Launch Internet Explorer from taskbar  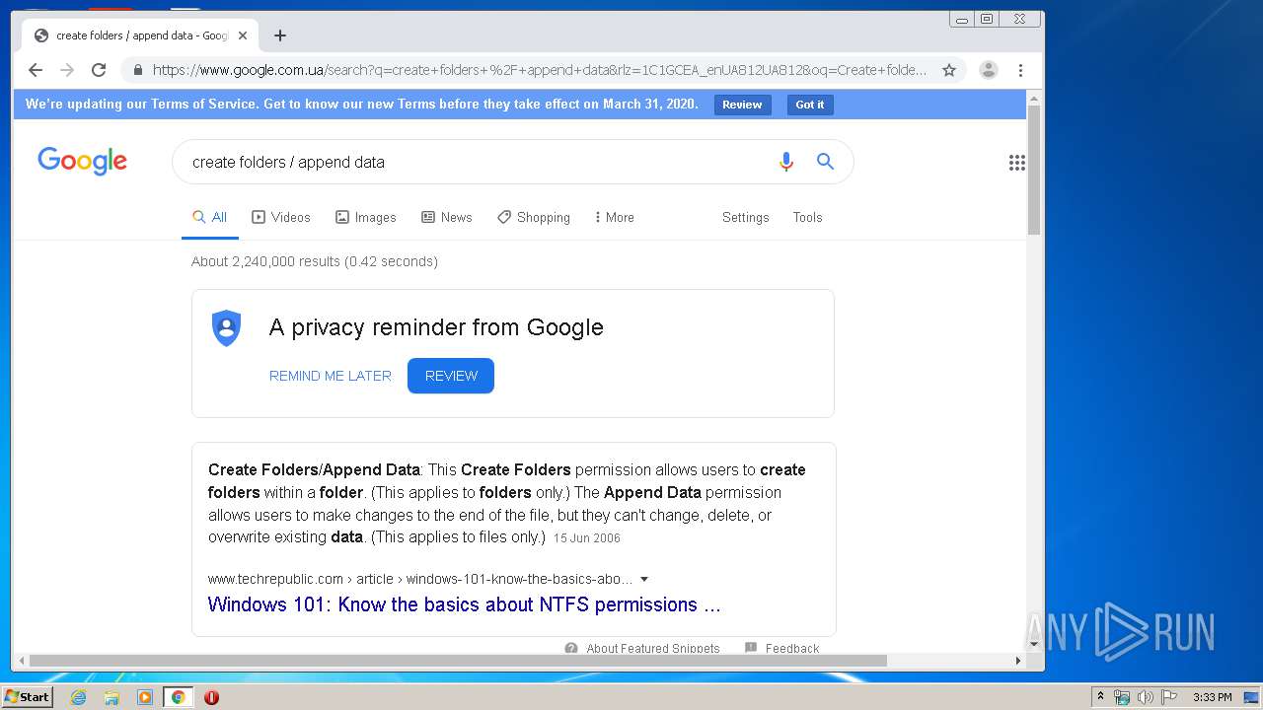point(78,697)
